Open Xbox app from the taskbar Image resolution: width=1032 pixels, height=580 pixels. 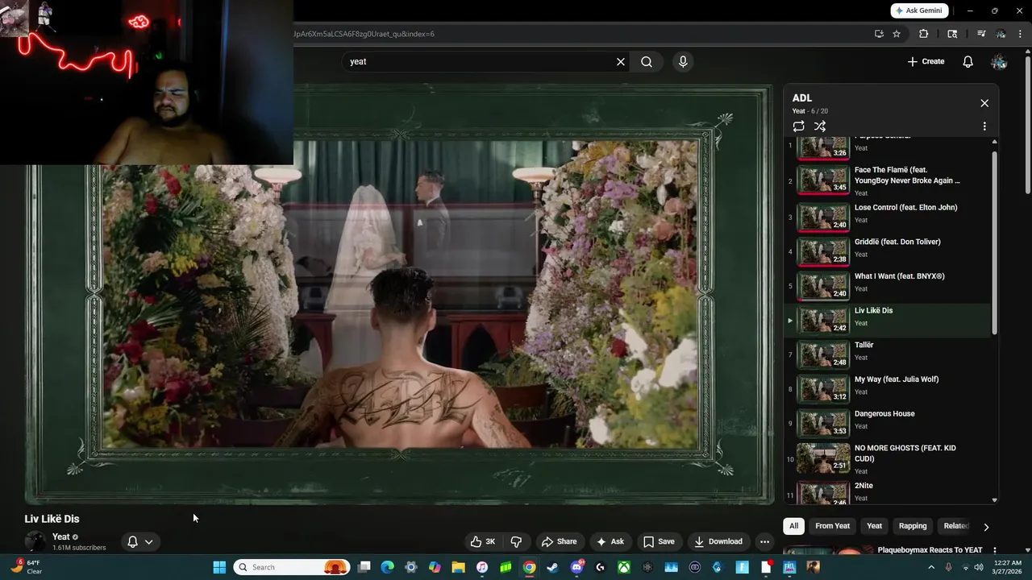tap(623, 567)
